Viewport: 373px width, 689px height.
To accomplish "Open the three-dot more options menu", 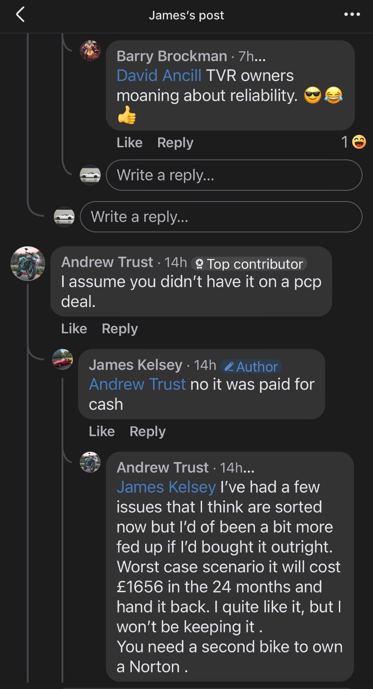I will [352, 15].
